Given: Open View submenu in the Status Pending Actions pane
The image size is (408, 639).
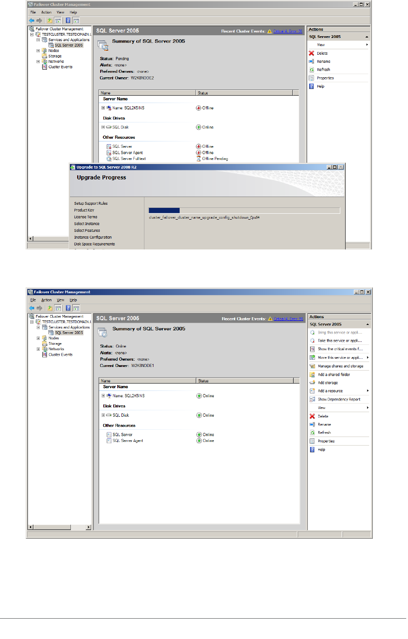Looking at the screenshot, I should point(339,45).
